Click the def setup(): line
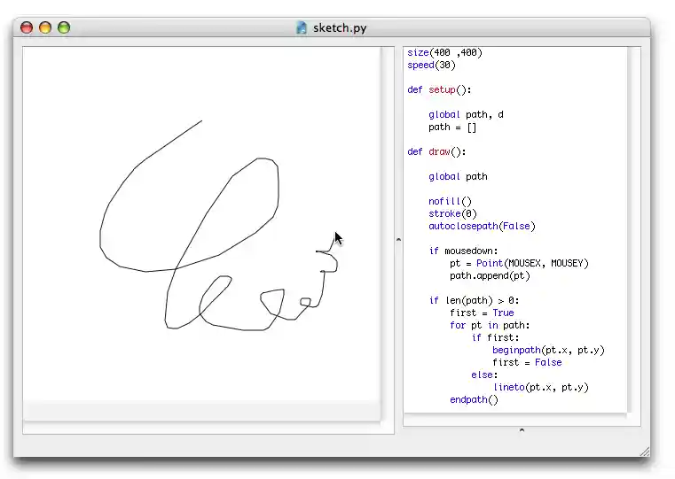Image resolution: width=675 pixels, height=479 pixels. [x=440, y=89]
